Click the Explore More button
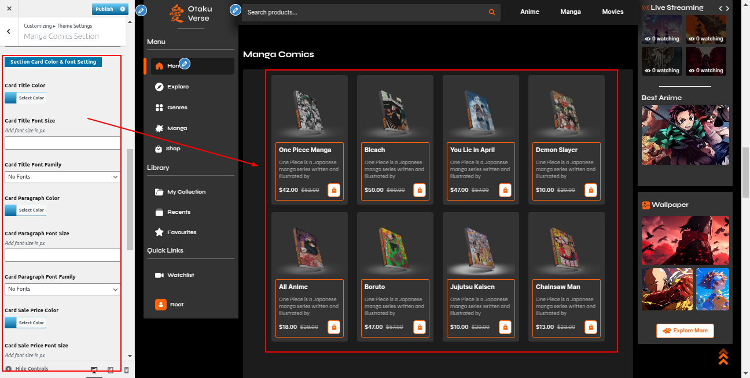 (685, 331)
